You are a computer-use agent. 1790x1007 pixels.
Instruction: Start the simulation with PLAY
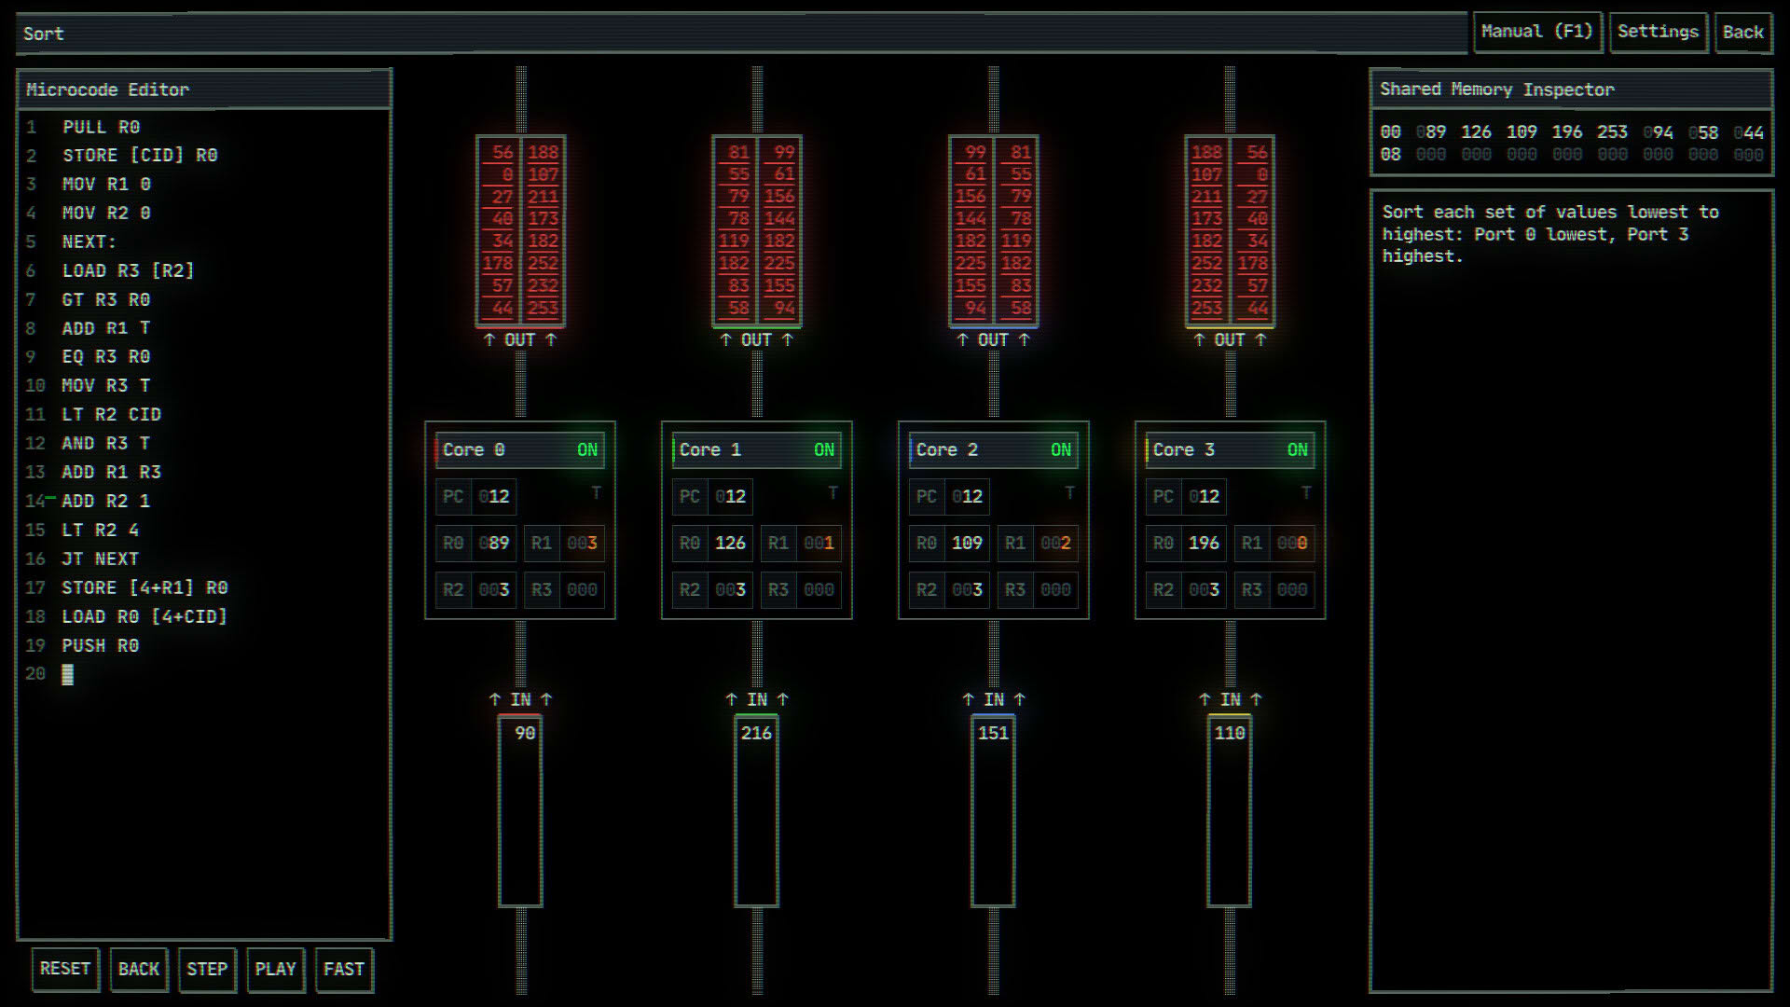(275, 969)
